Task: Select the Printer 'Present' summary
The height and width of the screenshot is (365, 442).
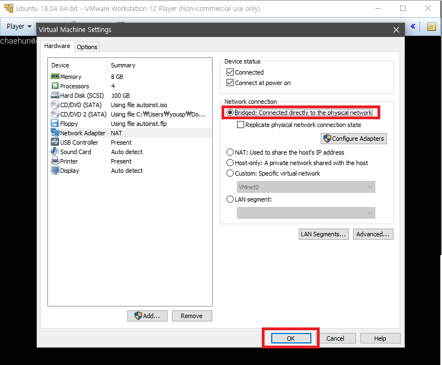Action: pyautogui.click(x=121, y=161)
